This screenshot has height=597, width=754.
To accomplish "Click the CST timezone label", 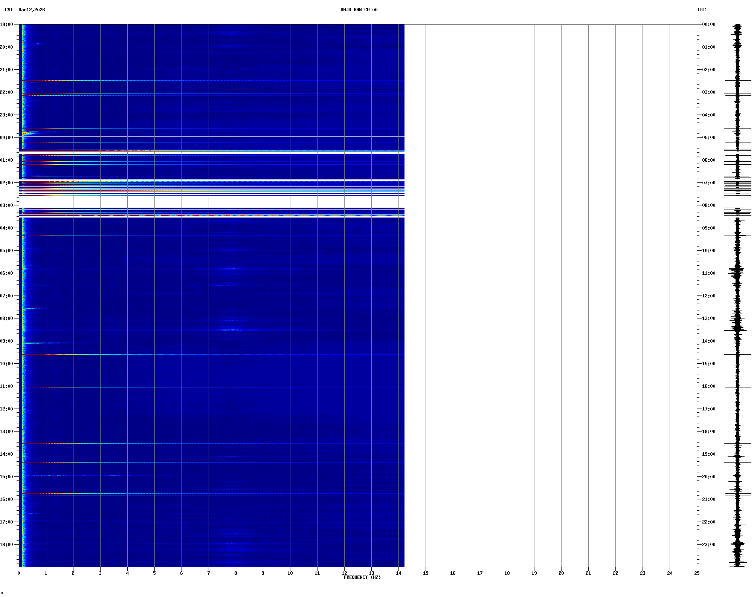I will (x=9, y=10).
